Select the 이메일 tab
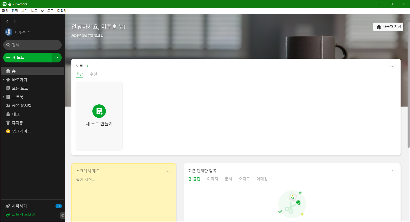Viewport: 410px width, 222px height. (x=262, y=179)
